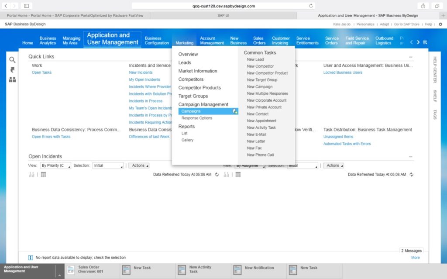Choose New Competitor Product from Common Tasks
The width and height of the screenshot is (447, 279).
267,73
